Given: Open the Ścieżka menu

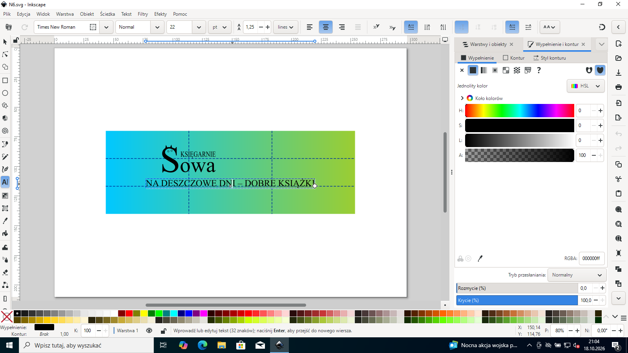Looking at the screenshot, I should click(x=108, y=14).
